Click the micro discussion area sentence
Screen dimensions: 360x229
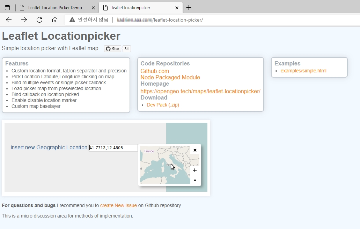click(x=67, y=216)
